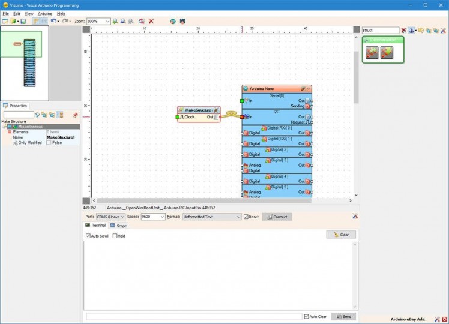Image resolution: width=449 pixels, height=324 pixels.
Task: Click the Undo arrow in toolbar
Action: click(53, 21)
